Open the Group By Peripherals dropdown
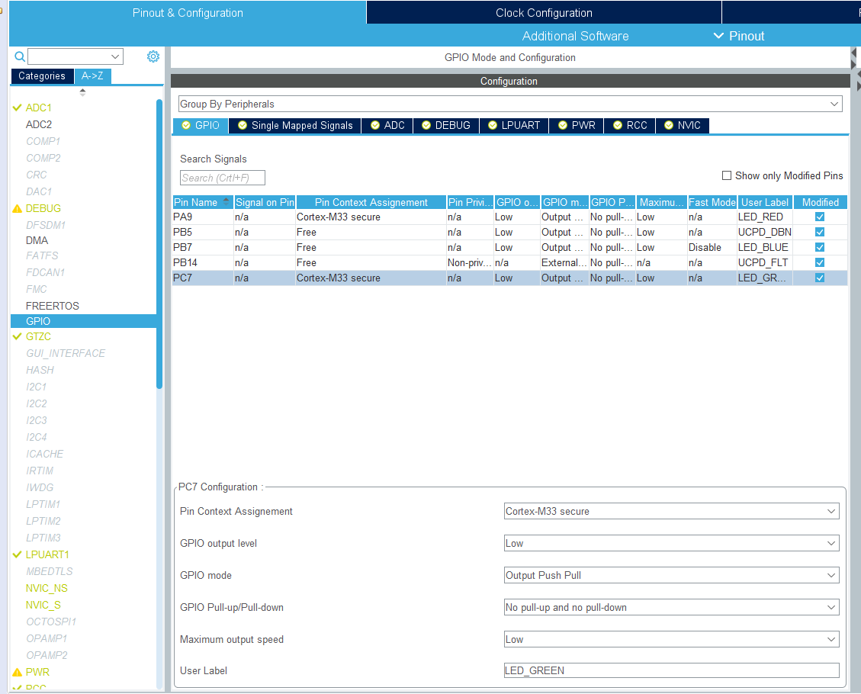The height and width of the screenshot is (694, 861). (509, 104)
